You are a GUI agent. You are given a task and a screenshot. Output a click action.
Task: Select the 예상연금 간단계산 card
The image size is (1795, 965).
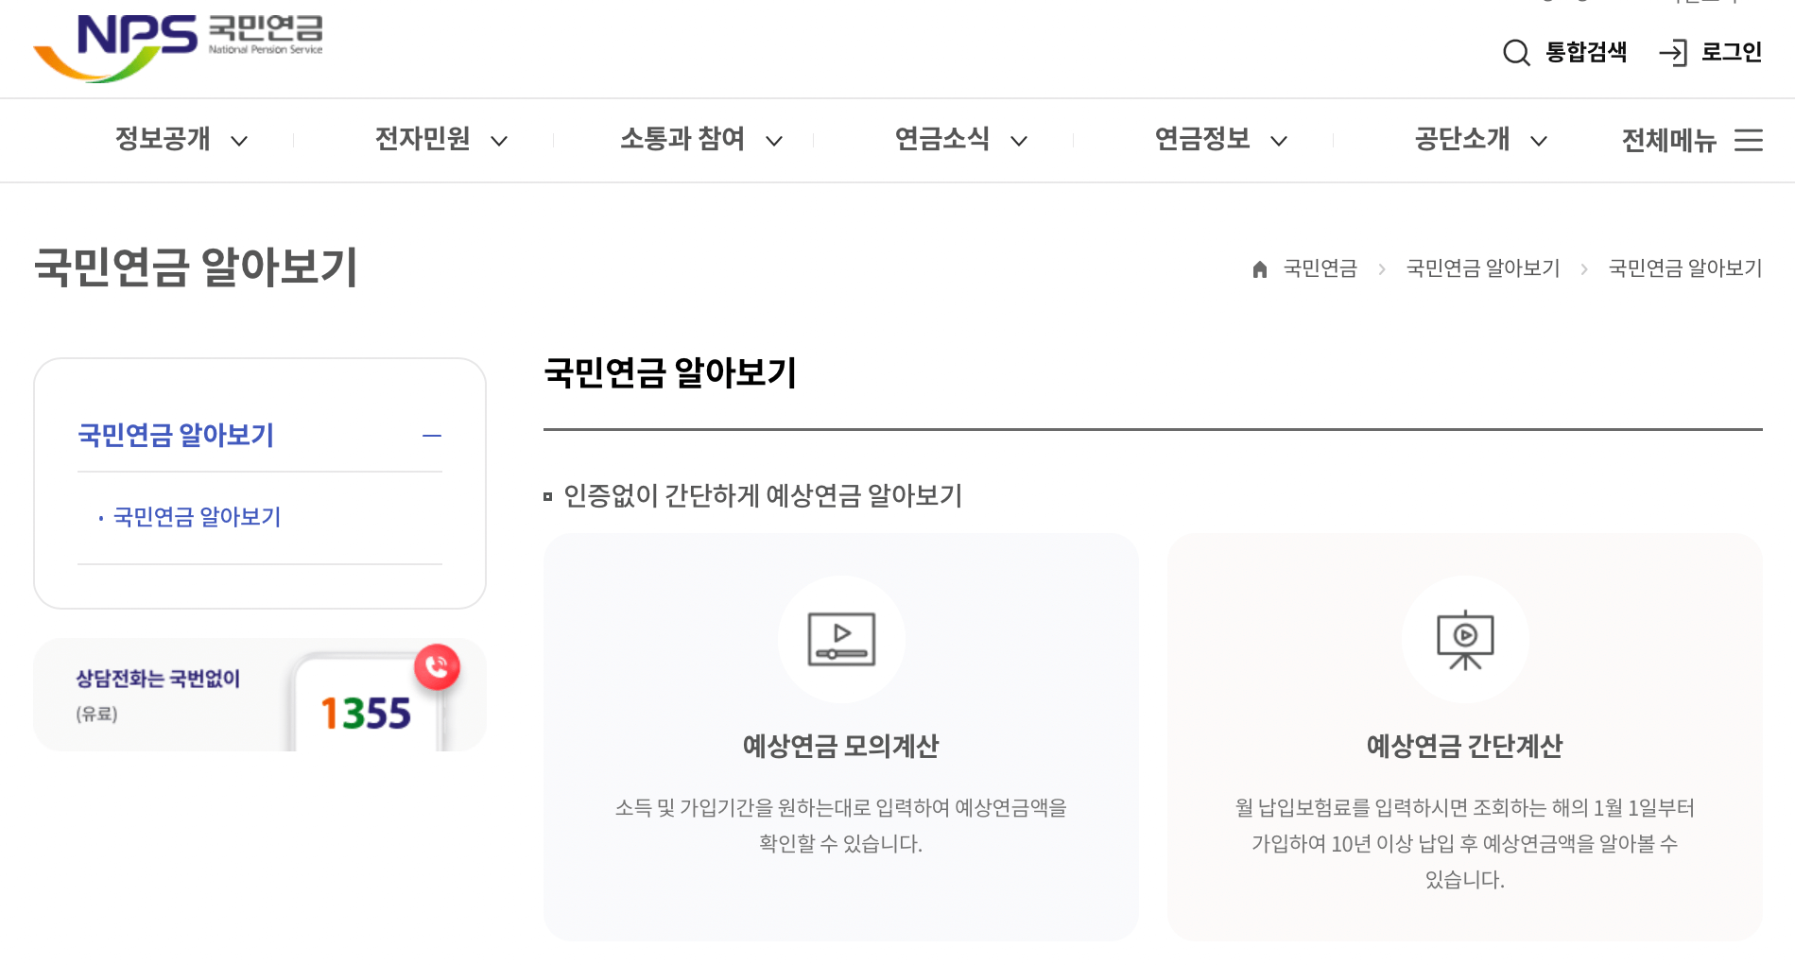click(1464, 737)
